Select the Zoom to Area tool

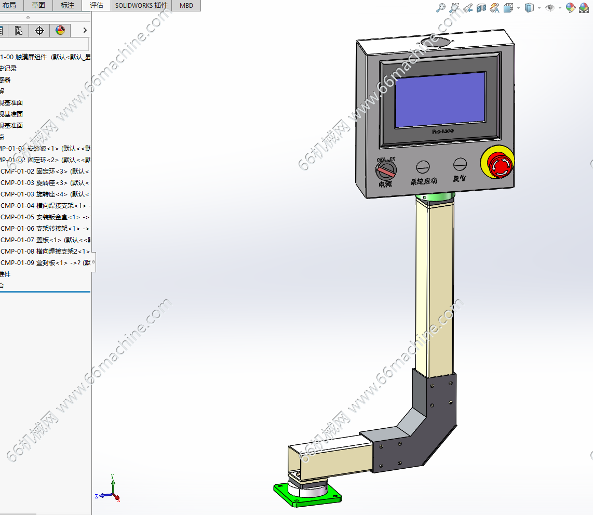click(454, 8)
